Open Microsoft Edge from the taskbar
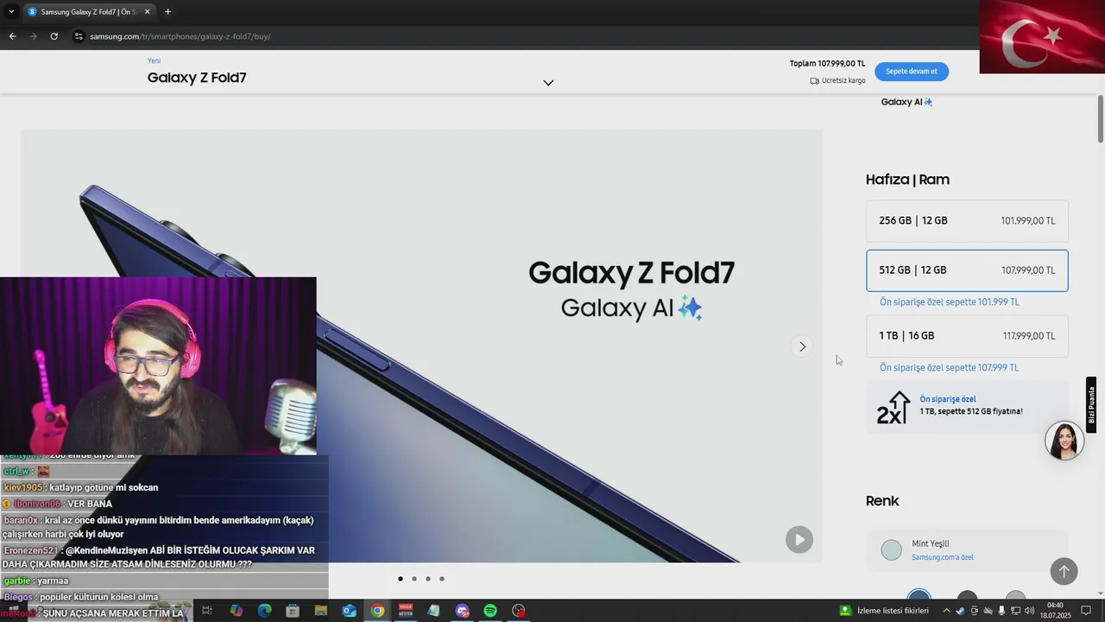 click(264, 611)
